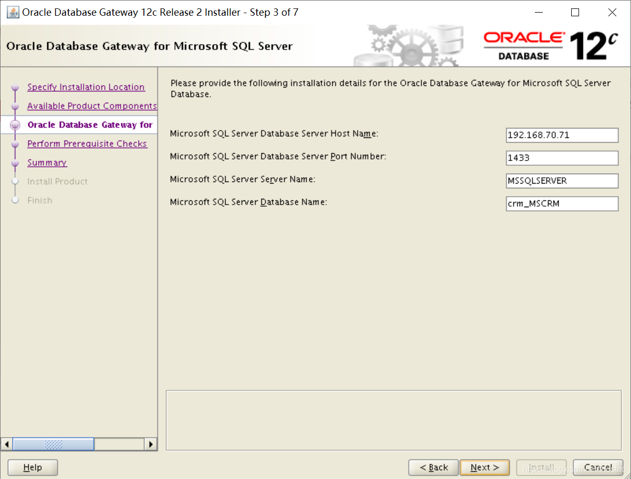This screenshot has height=479, width=631.
Task: Click the Install Product step bullet
Action: click(15, 182)
